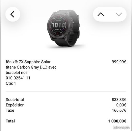This screenshot has height=131, width=132.
Task: Click the total amount 1 000,00€
Action: (117, 121)
